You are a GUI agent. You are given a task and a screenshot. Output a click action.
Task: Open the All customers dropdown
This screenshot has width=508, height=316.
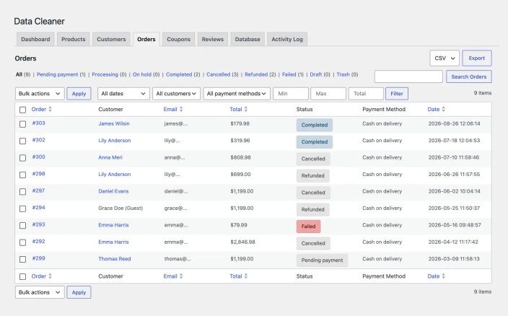point(176,94)
